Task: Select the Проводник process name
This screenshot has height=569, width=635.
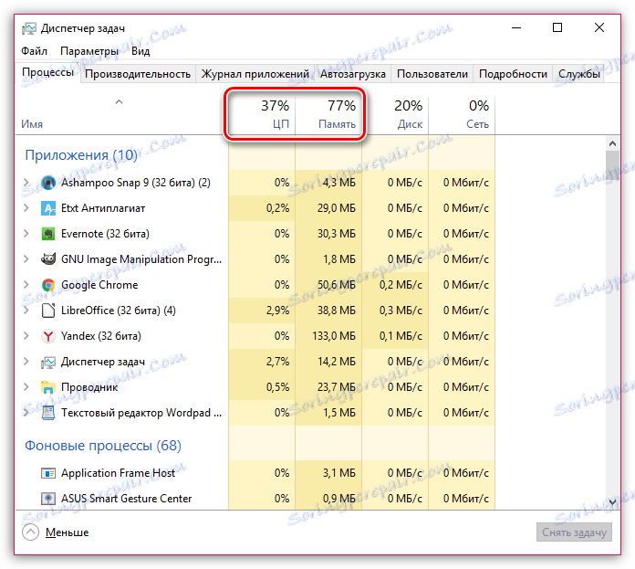Action: tap(89, 387)
